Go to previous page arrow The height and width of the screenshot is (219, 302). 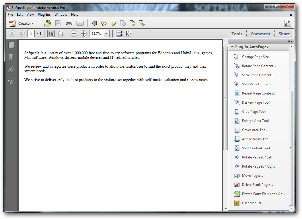click(12, 34)
